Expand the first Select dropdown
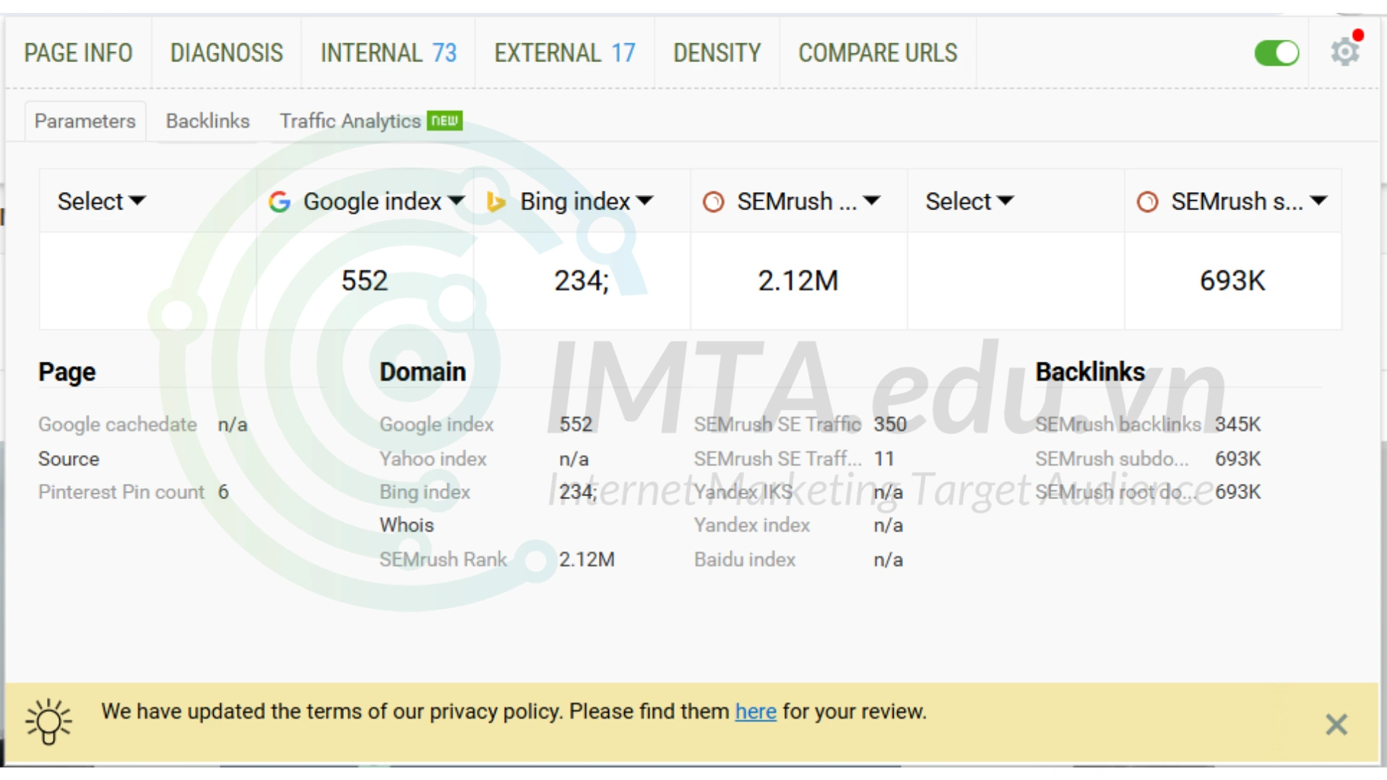Viewport: 1387px width, 780px height. [x=102, y=201]
